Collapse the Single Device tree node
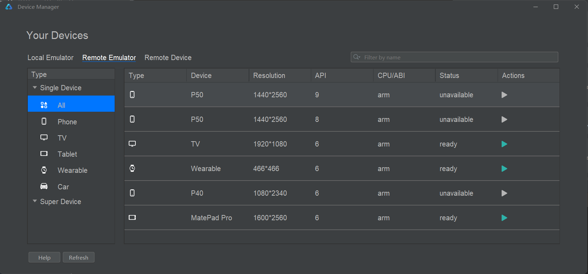588x274 pixels. 35,87
